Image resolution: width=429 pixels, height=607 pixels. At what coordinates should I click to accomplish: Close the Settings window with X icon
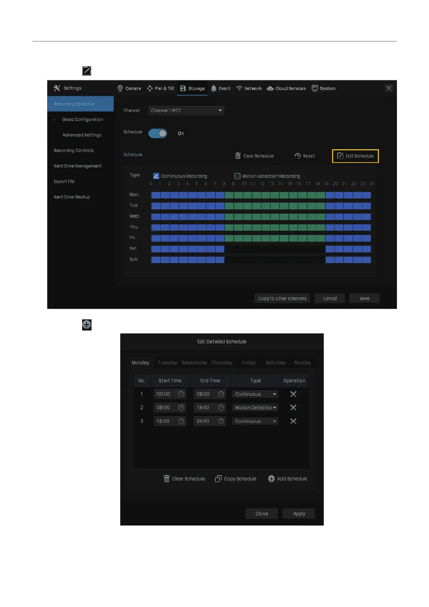pyautogui.click(x=389, y=88)
